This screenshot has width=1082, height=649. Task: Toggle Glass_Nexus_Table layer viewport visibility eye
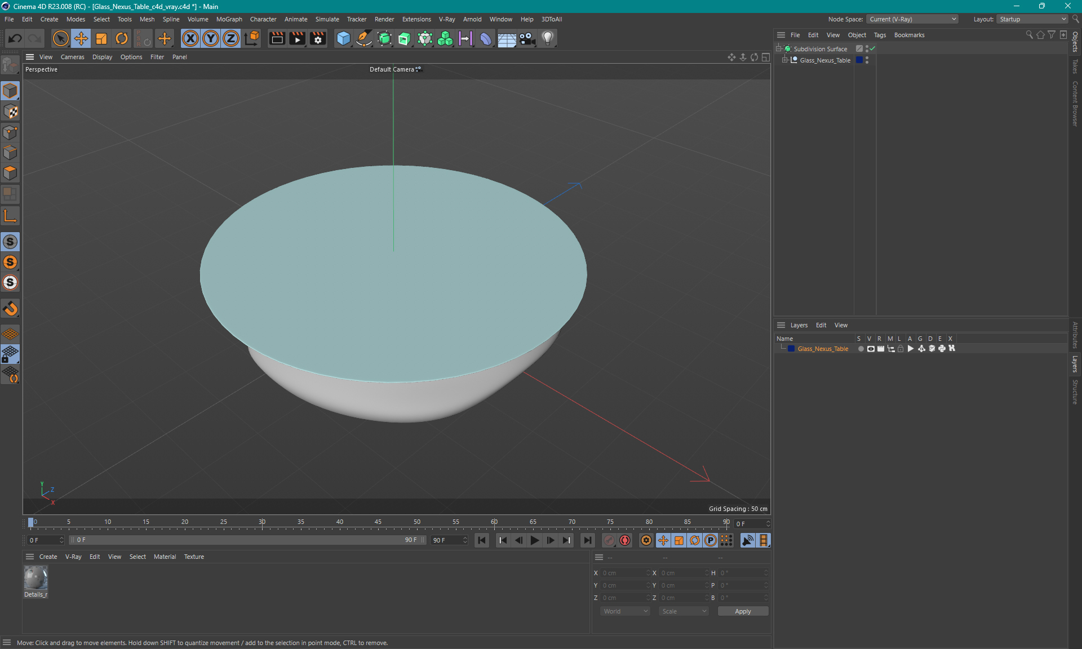tap(871, 349)
